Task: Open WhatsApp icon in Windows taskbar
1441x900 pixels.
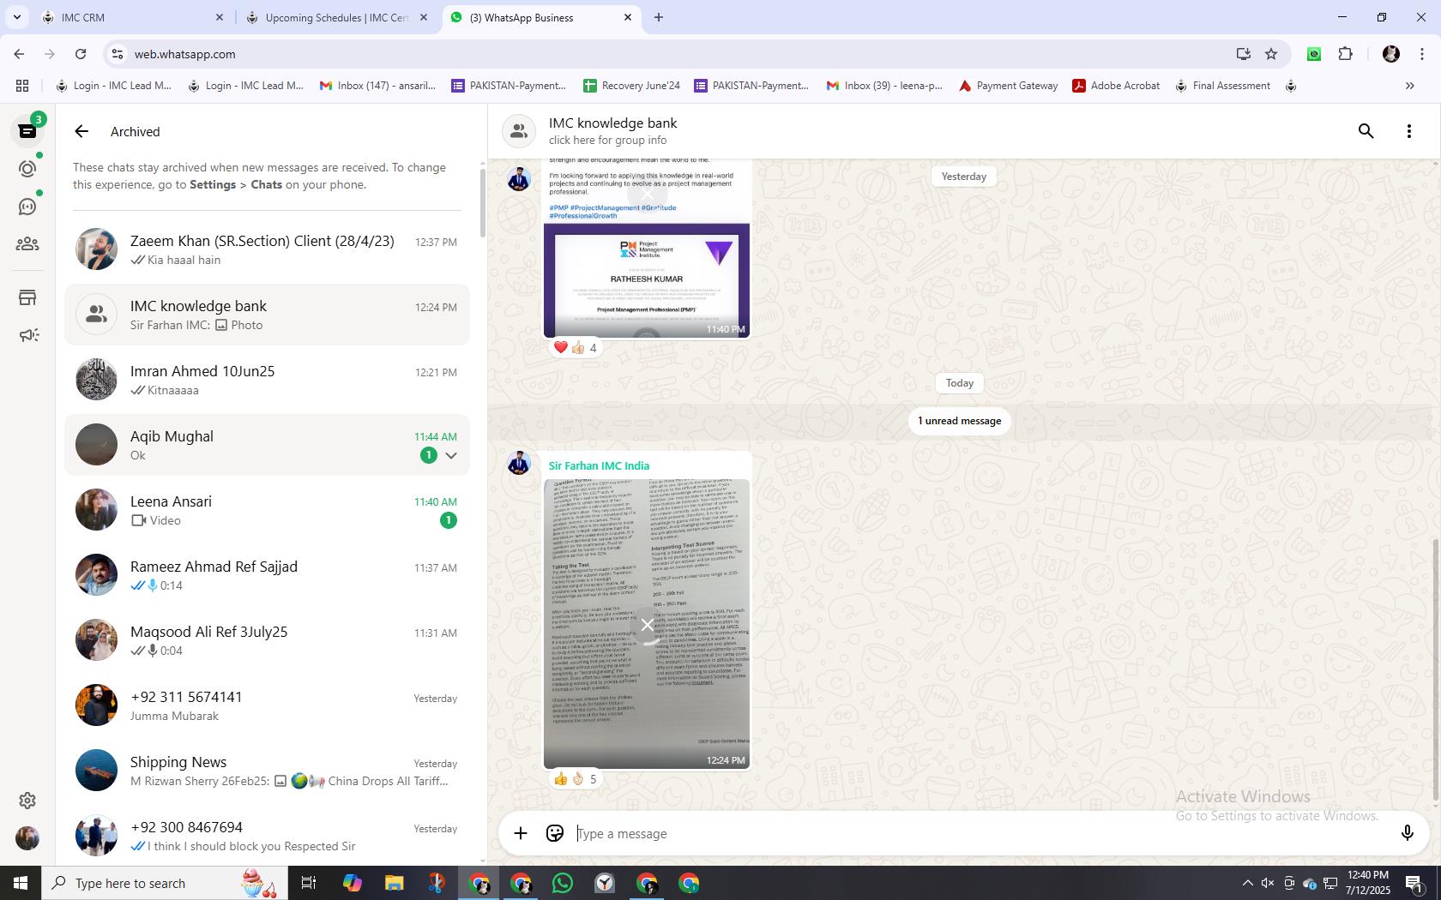Action: click(563, 883)
